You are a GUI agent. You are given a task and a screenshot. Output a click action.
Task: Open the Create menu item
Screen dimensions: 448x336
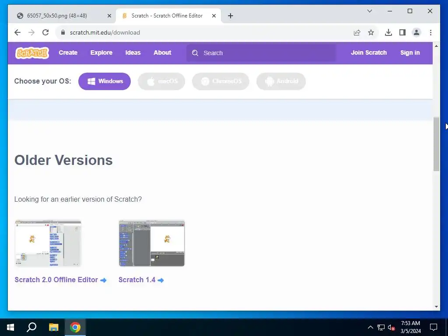coord(68,53)
